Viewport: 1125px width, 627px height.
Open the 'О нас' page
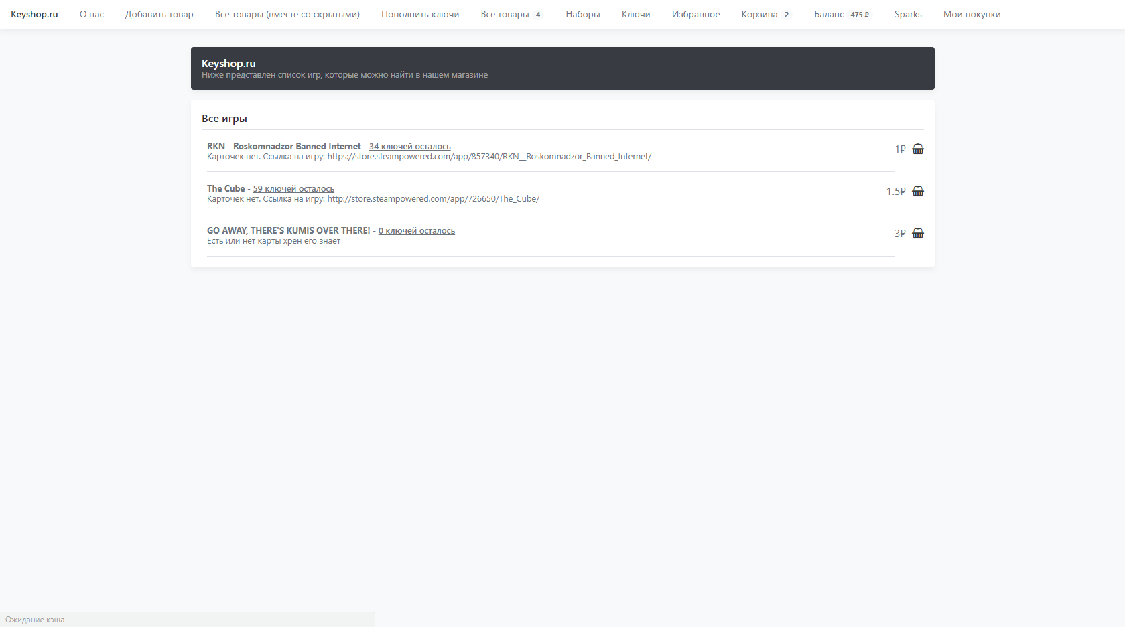[x=92, y=15]
